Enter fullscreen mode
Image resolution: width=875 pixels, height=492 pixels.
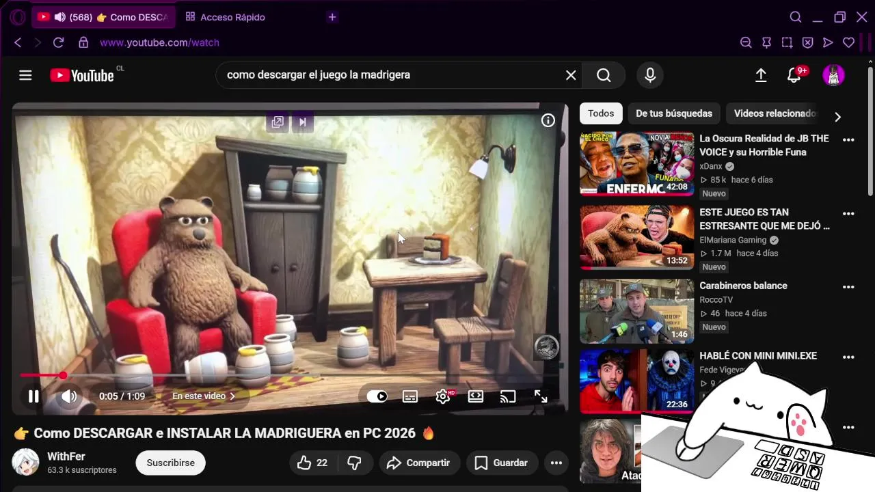[541, 396]
